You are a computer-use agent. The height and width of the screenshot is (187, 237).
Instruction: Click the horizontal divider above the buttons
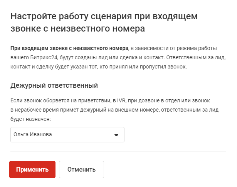click(118, 152)
